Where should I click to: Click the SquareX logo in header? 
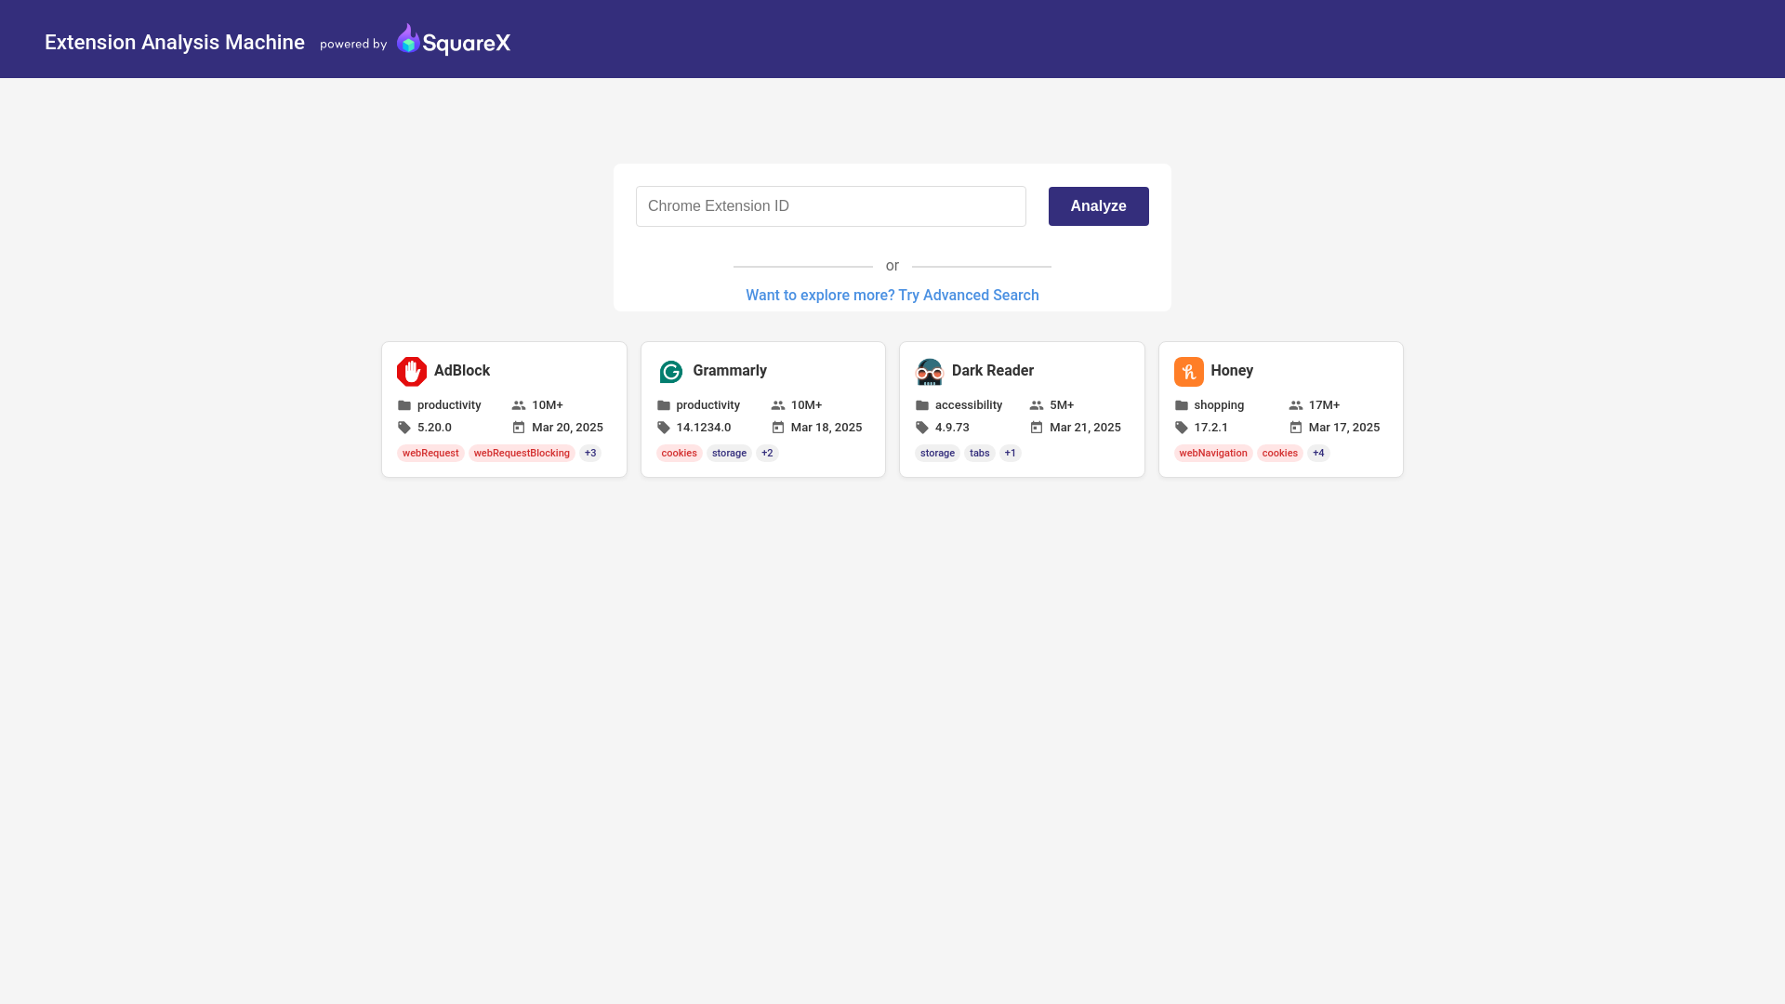click(x=454, y=40)
